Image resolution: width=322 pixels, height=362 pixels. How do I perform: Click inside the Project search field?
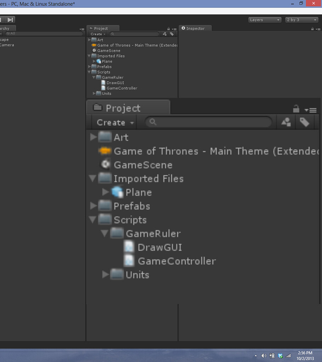134,34
